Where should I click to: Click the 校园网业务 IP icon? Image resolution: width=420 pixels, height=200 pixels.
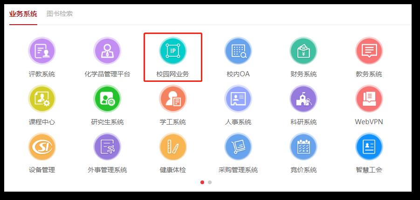pyautogui.click(x=173, y=51)
